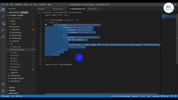This screenshot has height=100, width=178.
Task: Expand the Outline panel
Action: [x=12, y=88]
